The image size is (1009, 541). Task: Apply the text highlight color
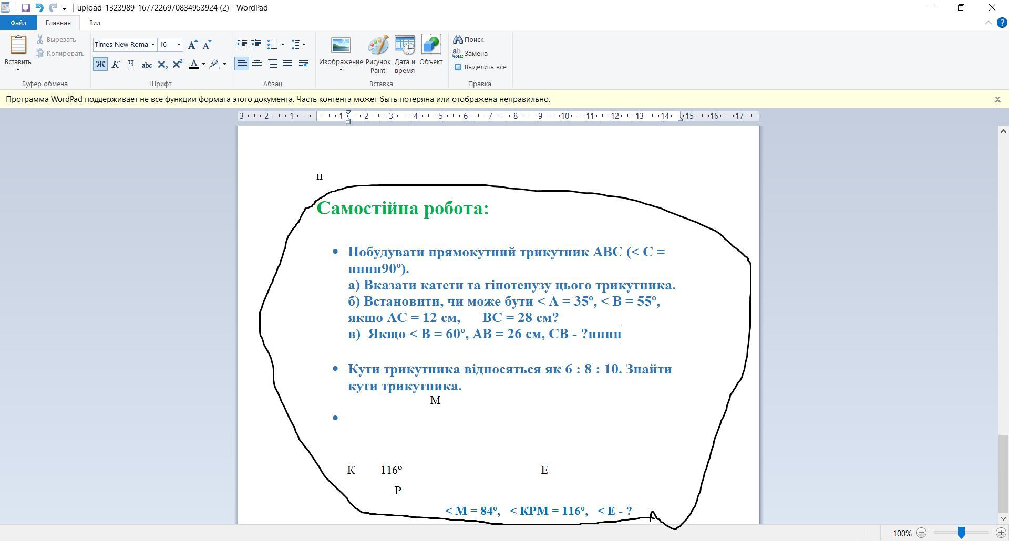pyautogui.click(x=214, y=64)
